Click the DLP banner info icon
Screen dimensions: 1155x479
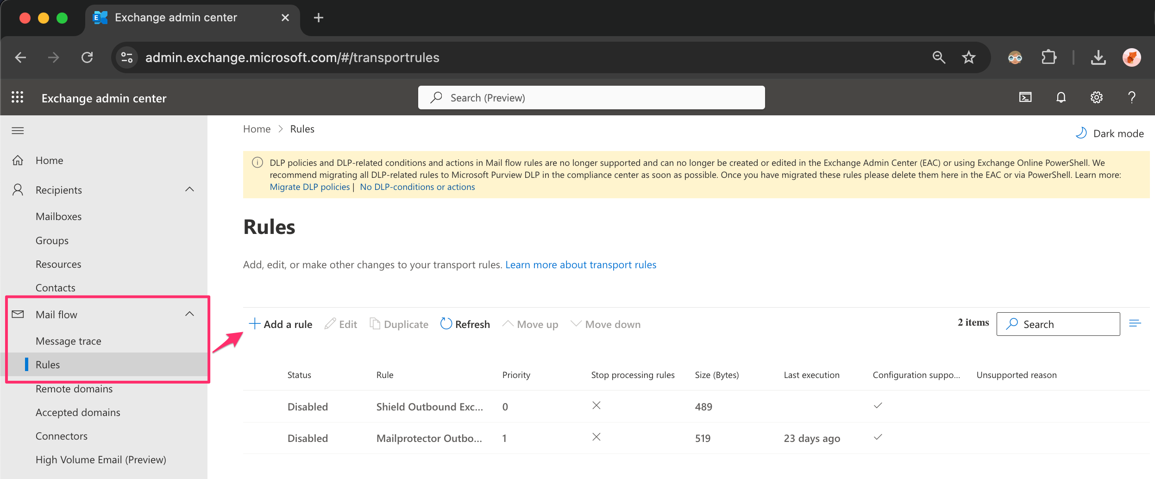257,163
